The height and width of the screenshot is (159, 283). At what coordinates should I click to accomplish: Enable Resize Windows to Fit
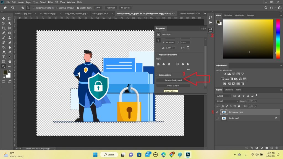(34, 8)
